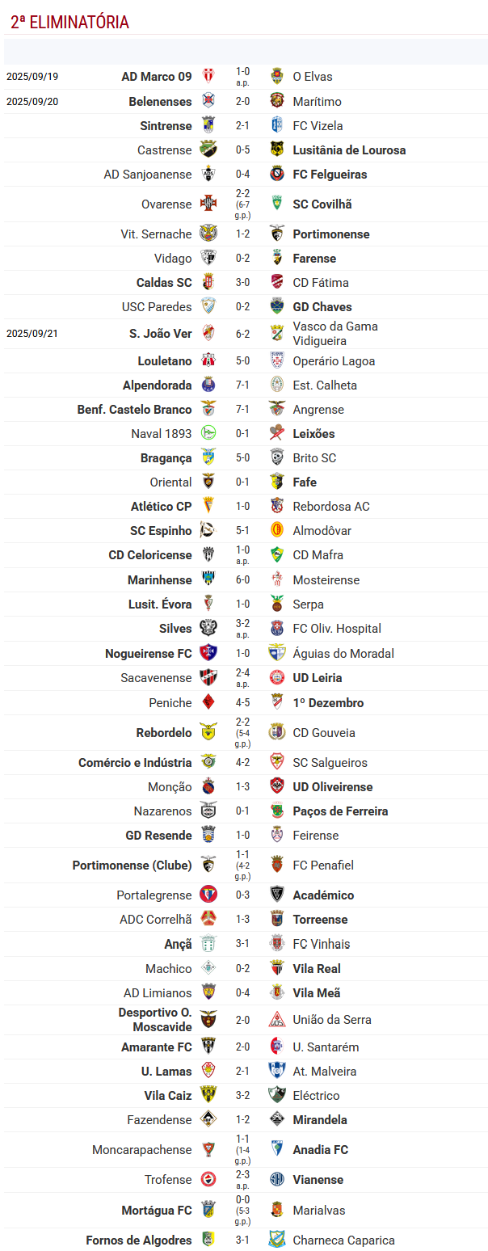Click the AD Marco 09 club crest

(208, 77)
